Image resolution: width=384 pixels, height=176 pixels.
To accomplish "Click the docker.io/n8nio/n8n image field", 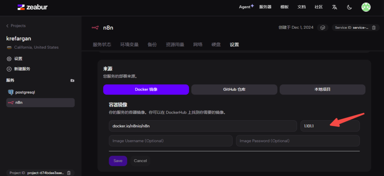I will click(203, 126).
